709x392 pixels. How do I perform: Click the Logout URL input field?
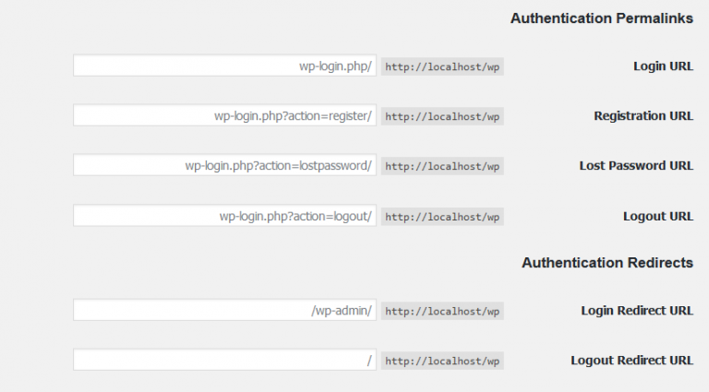point(224,216)
